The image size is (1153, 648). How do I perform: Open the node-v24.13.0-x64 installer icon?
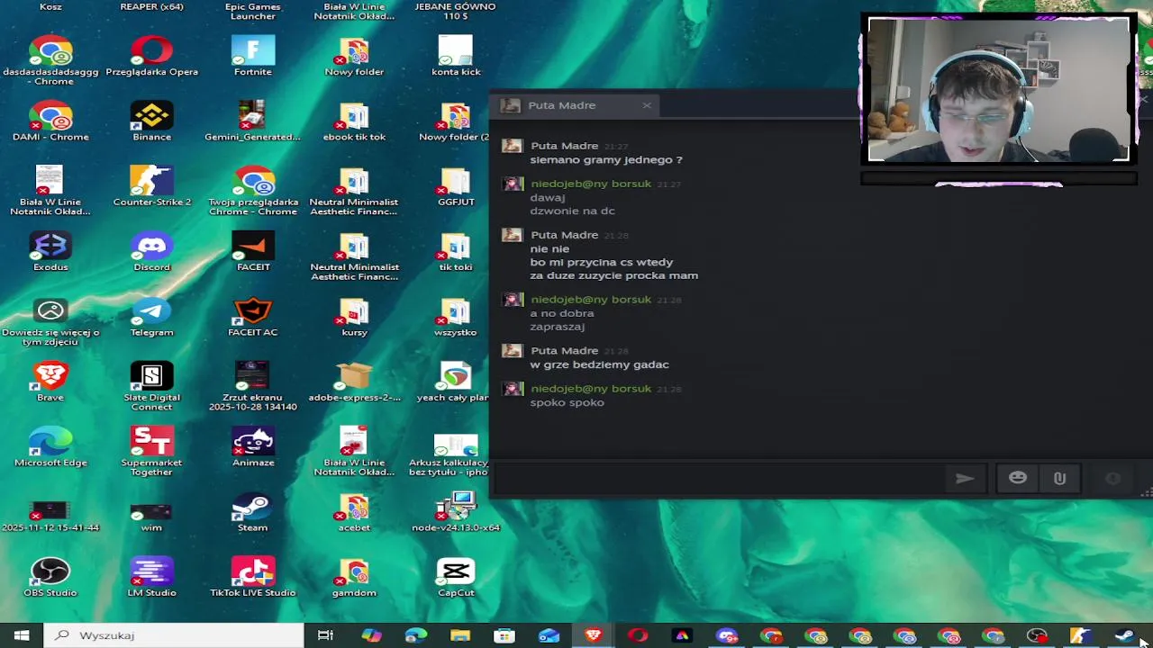click(456, 511)
